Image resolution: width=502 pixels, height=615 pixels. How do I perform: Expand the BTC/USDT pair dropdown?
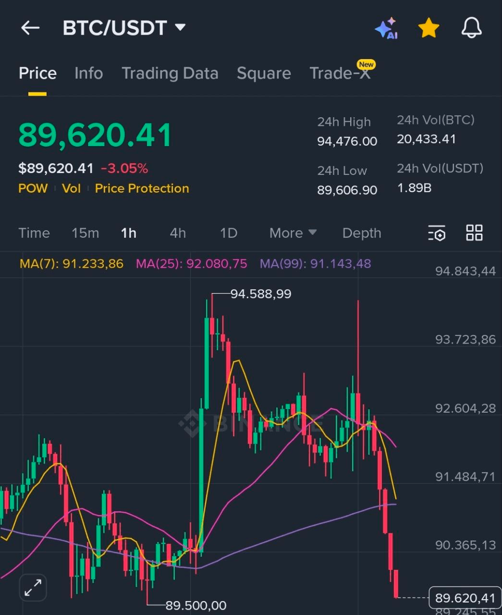pos(180,27)
